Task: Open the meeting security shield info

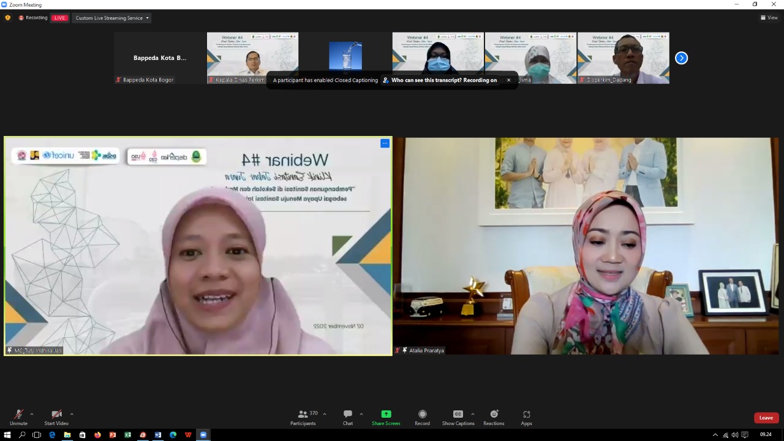Action: click(7, 18)
